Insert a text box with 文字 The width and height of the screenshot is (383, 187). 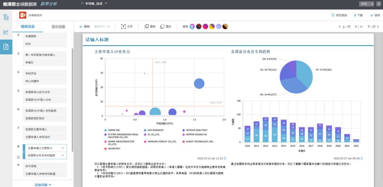pos(127,27)
